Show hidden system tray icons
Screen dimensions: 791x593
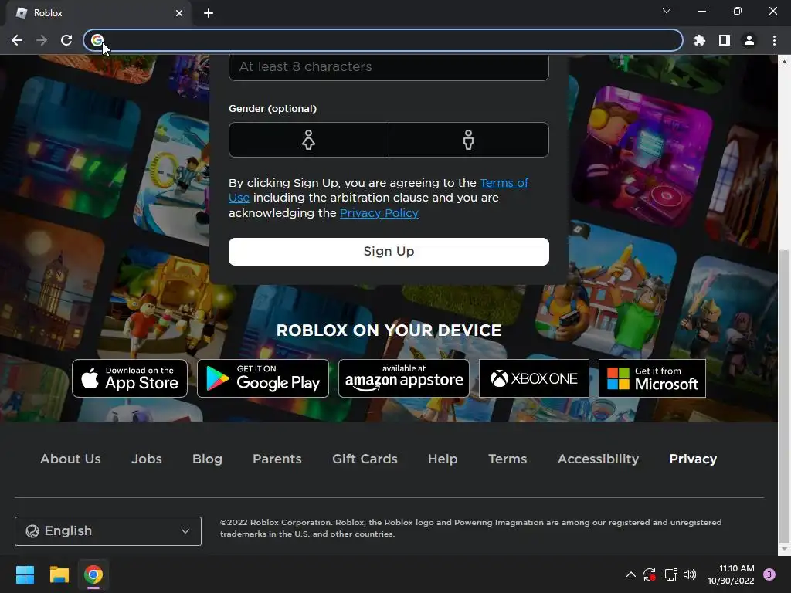coord(630,574)
